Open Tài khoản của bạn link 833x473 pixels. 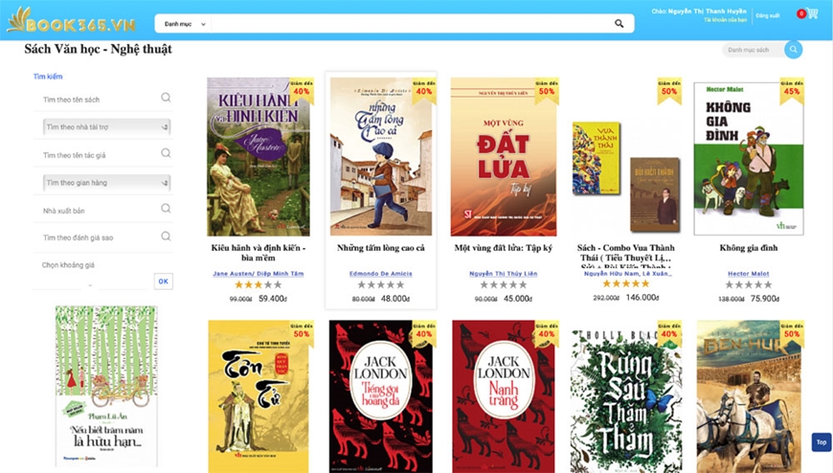725,20
